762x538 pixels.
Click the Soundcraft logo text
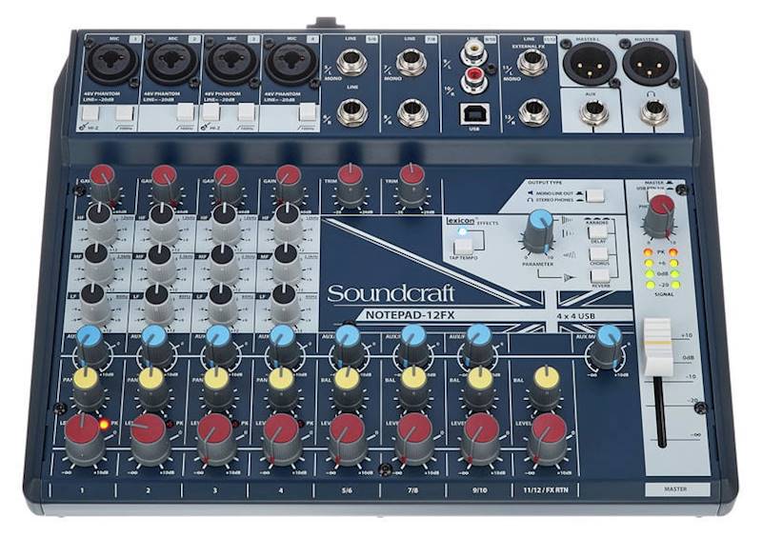pos(391,293)
